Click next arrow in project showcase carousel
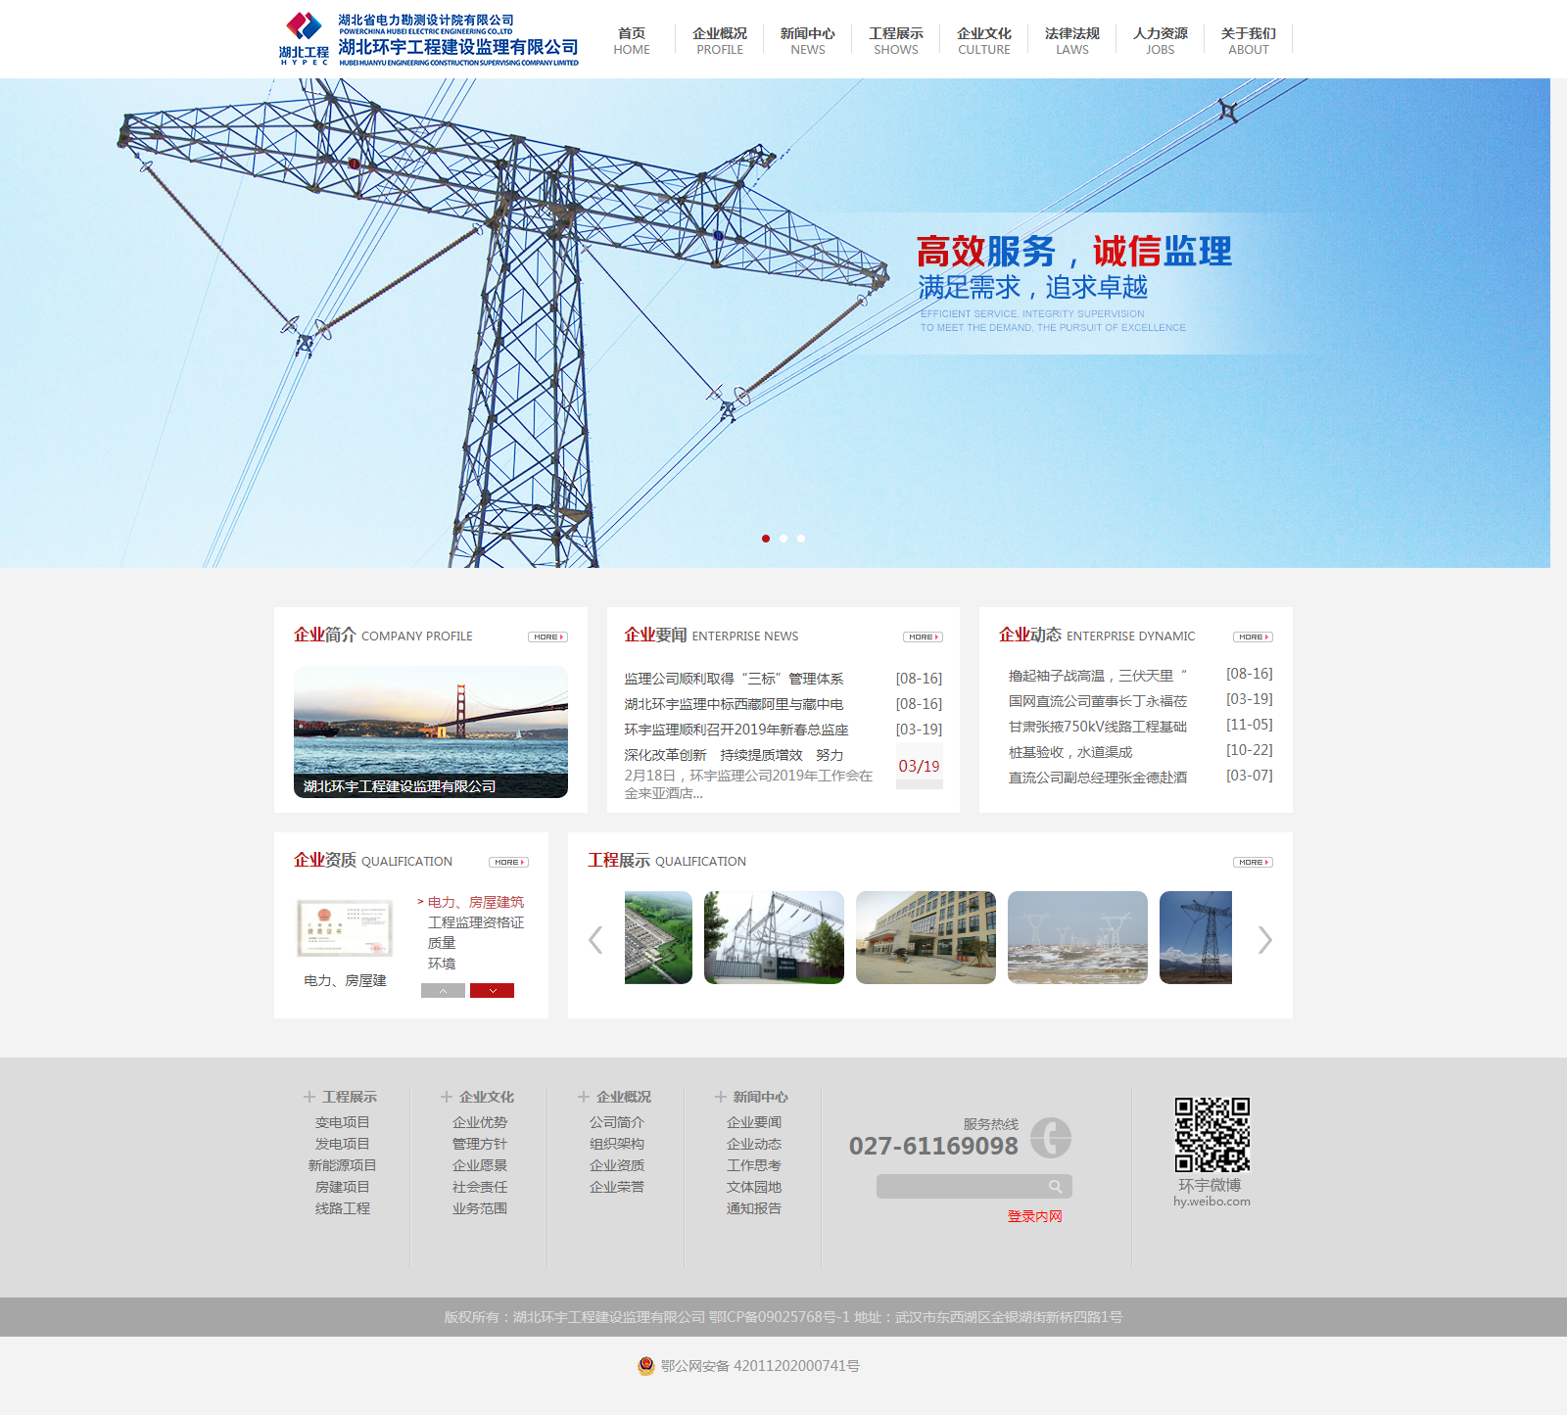1567x1415 pixels. (x=1264, y=940)
